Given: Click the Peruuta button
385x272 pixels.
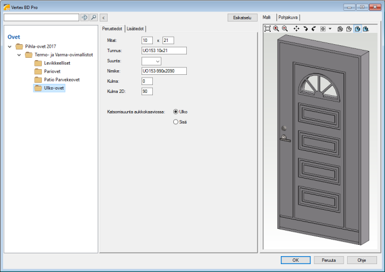Looking at the screenshot, I should pyautogui.click(x=328, y=260).
